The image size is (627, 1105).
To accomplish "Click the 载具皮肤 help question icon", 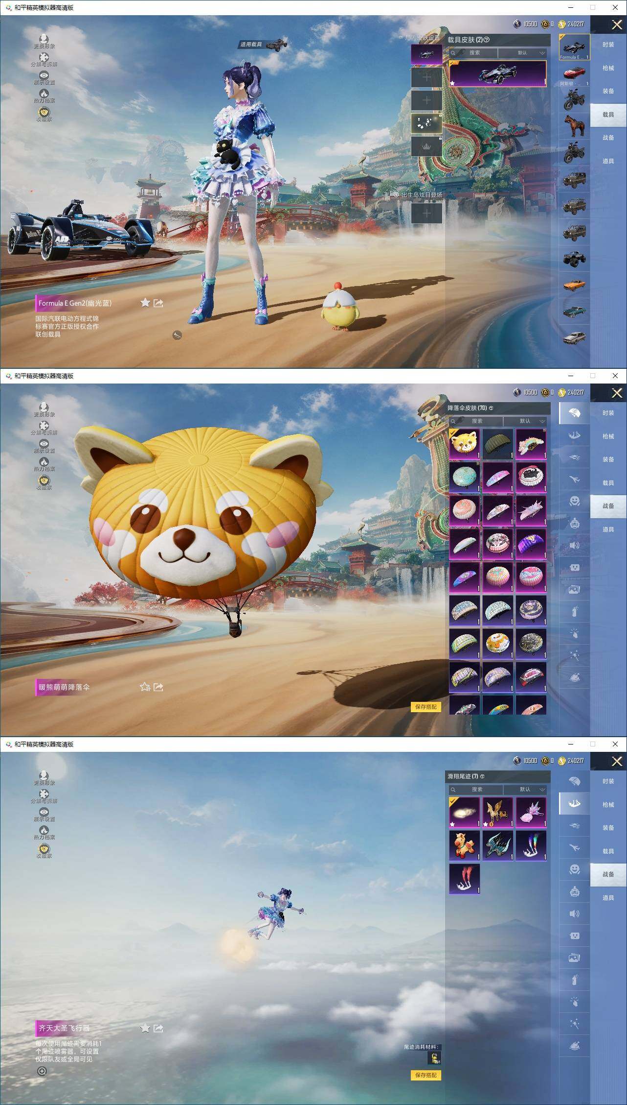I will (486, 40).
